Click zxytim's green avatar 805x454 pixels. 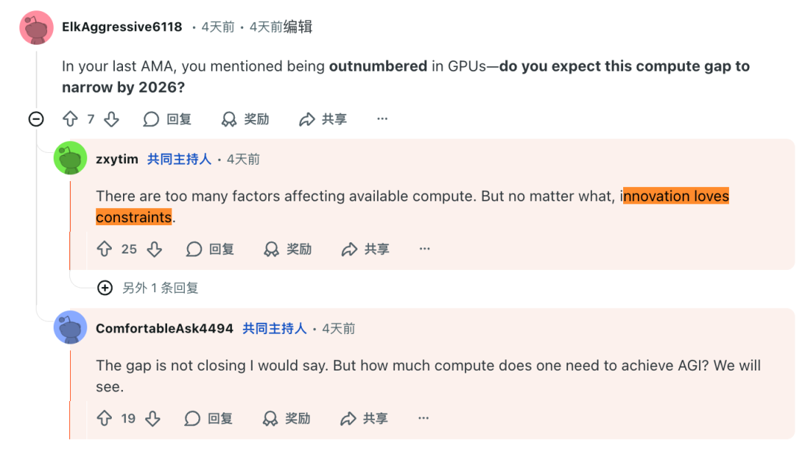tap(71, 159)
